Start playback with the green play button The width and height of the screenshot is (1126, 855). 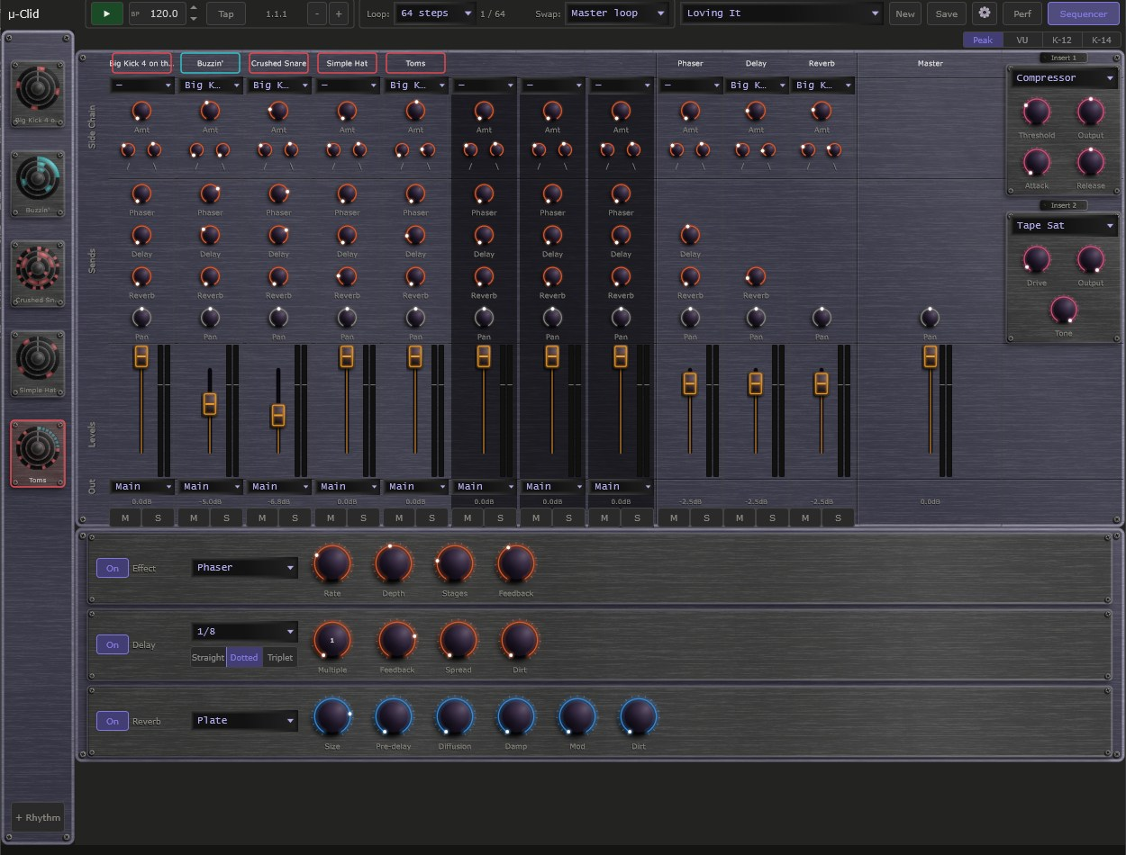click(x=106, y=13)
